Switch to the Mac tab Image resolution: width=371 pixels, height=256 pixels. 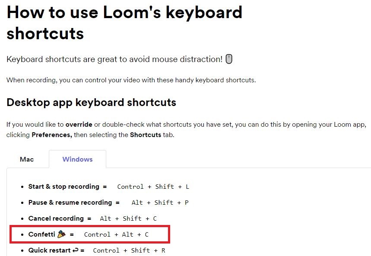[x=27, y=159]
